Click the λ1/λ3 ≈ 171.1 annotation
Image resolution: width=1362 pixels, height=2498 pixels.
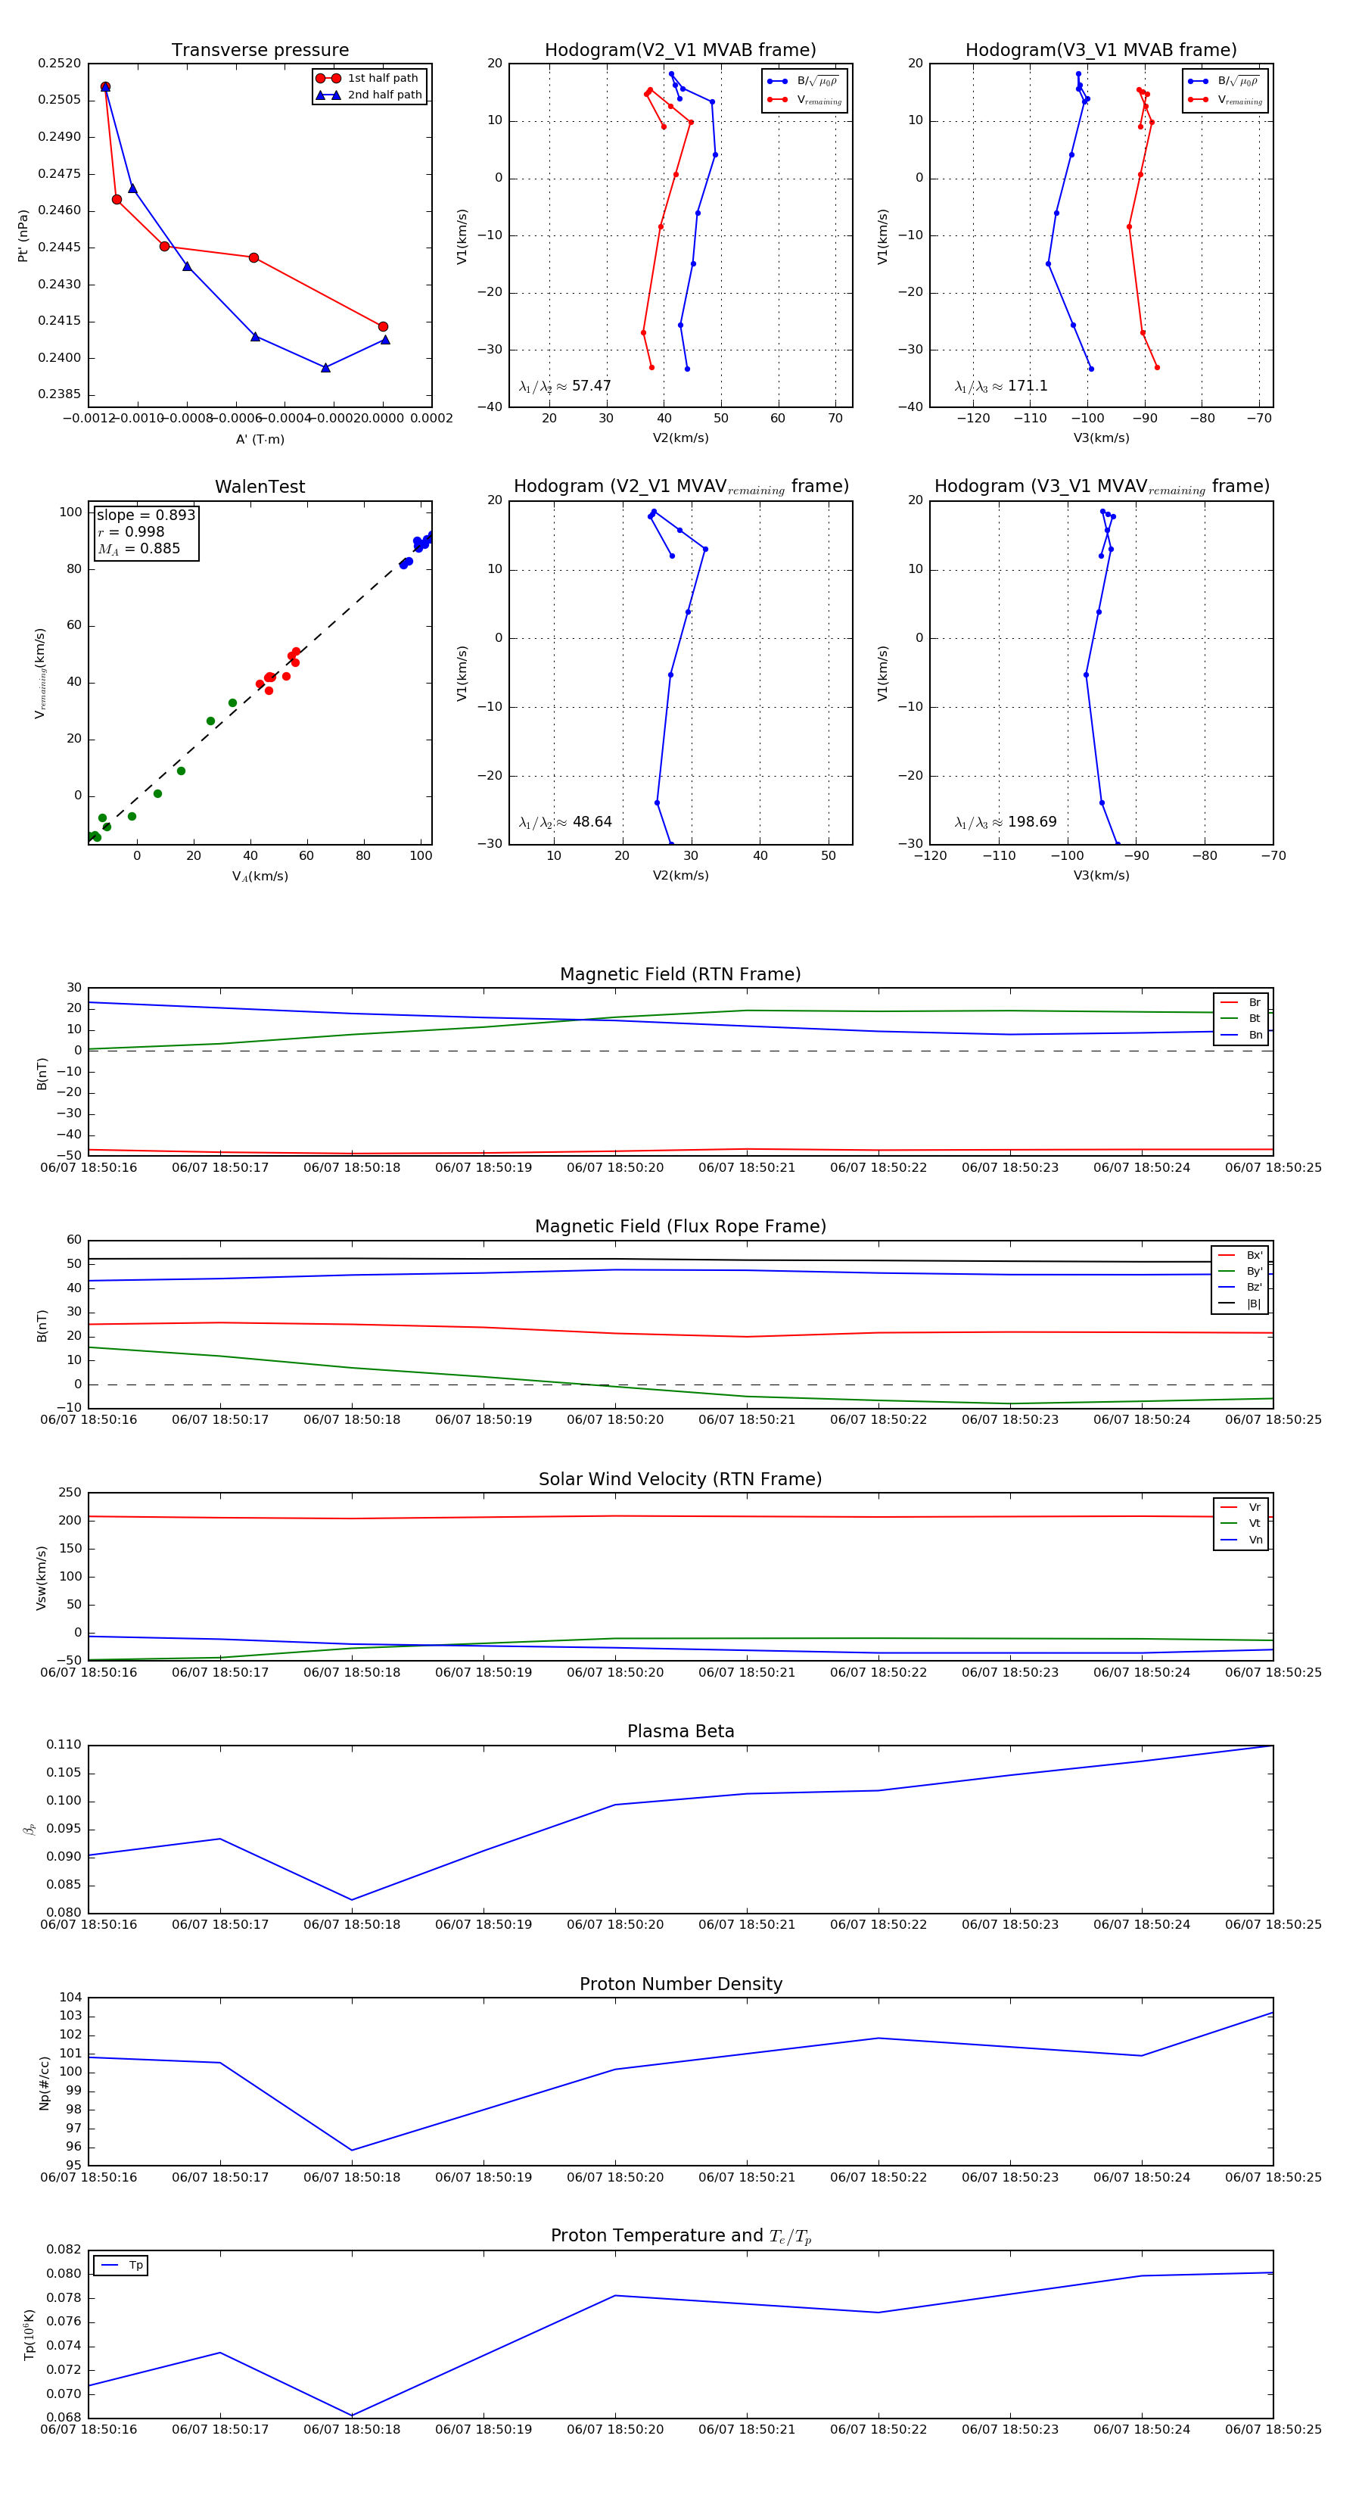[1000, 386]
